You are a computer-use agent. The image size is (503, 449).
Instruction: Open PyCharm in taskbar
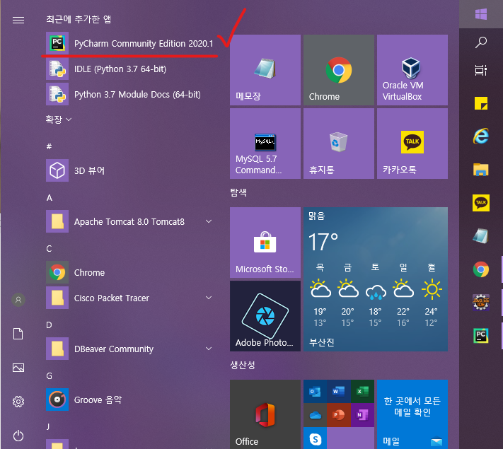point(481,336)
